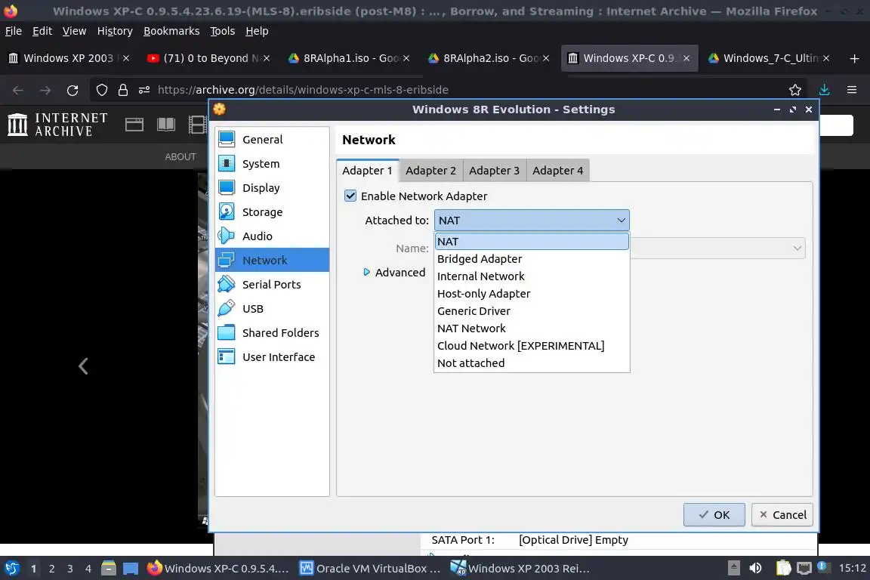Activate Windows XP 2003 Rei taskbar entry
This screenshot has height=580, width=870.
coord(520,569)
